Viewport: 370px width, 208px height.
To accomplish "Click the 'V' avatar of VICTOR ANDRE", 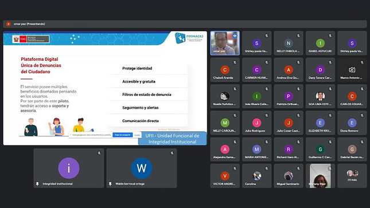I will [x=225, y=176].
